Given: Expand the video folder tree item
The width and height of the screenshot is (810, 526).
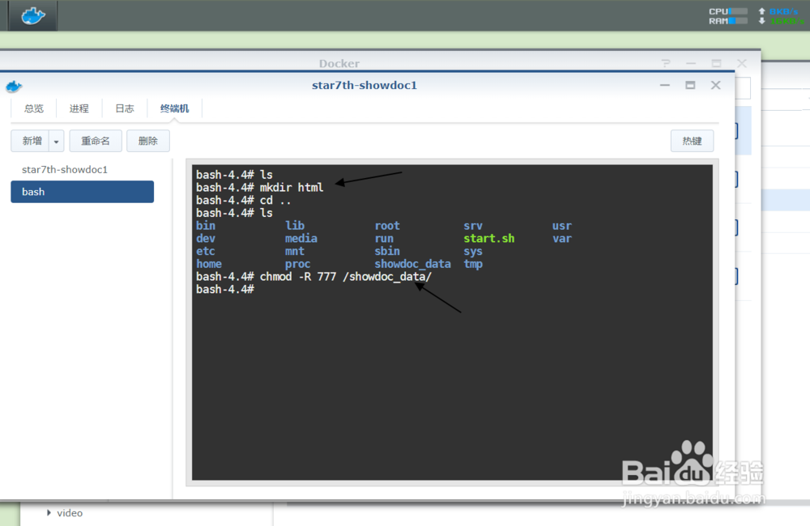Looking at the screenshot, I should click(49, 512).
